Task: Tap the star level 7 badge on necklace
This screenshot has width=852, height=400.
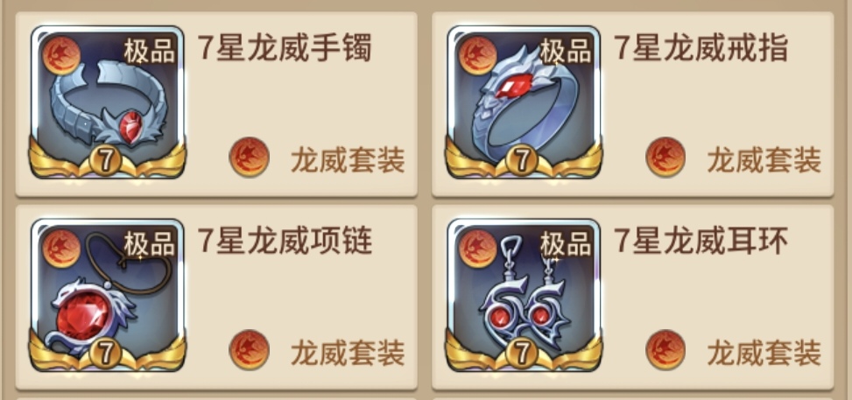Action: pyautogui.click(x=105, y=354)
